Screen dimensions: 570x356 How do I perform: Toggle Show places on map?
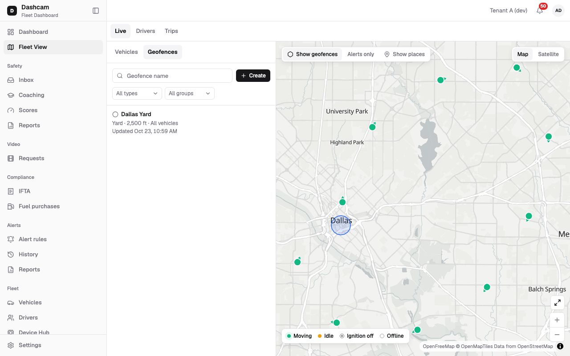[x=404, y=54]
